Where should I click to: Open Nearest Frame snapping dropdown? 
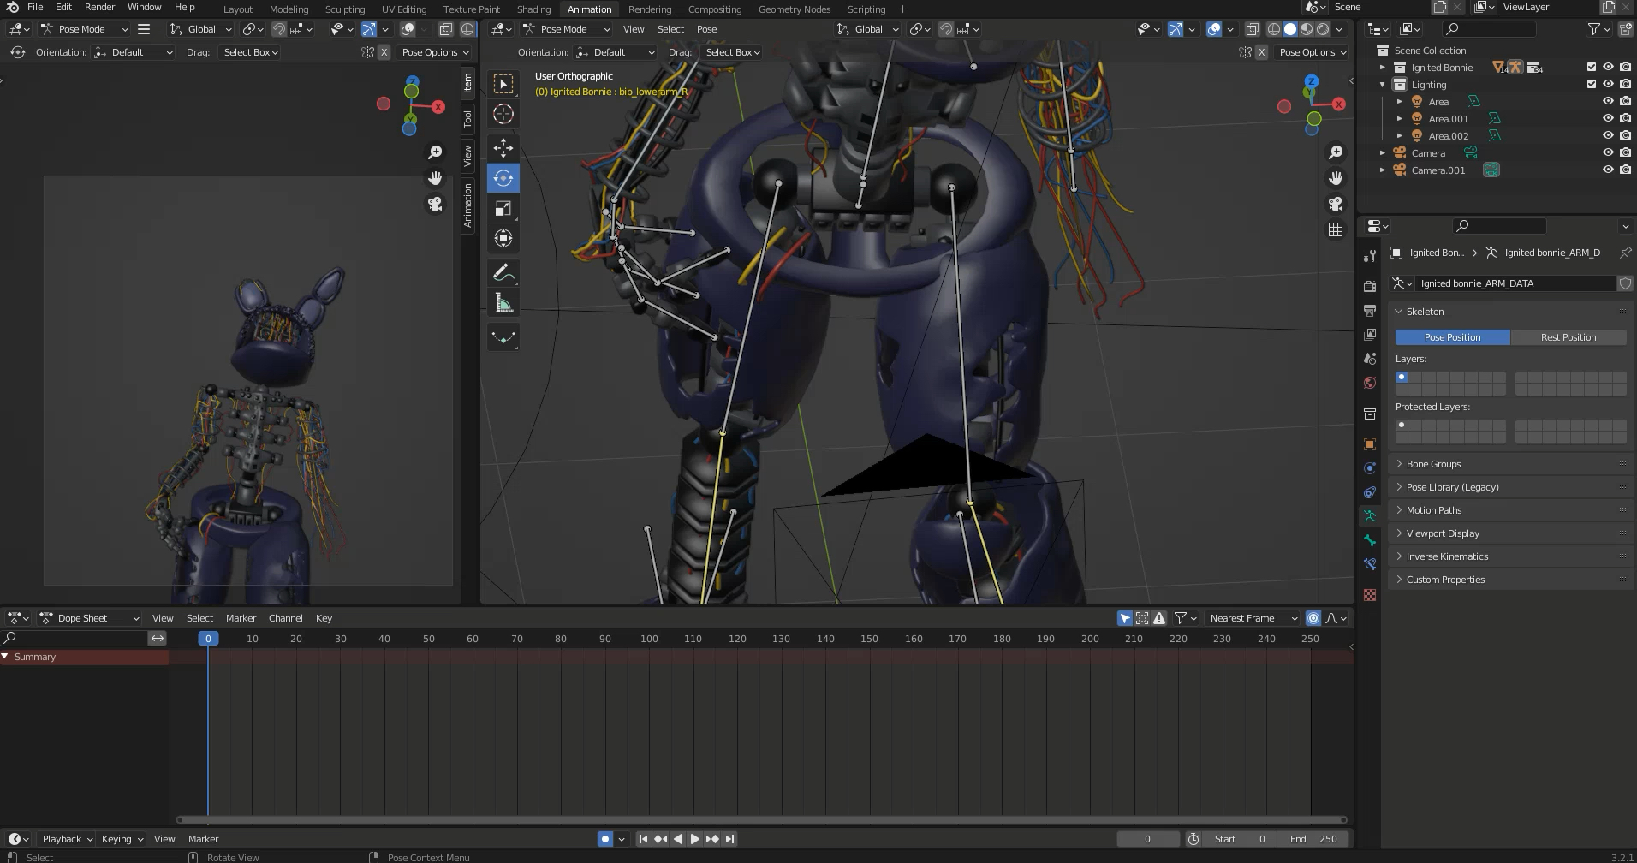pyautogui.click(x=1253, y=618)
